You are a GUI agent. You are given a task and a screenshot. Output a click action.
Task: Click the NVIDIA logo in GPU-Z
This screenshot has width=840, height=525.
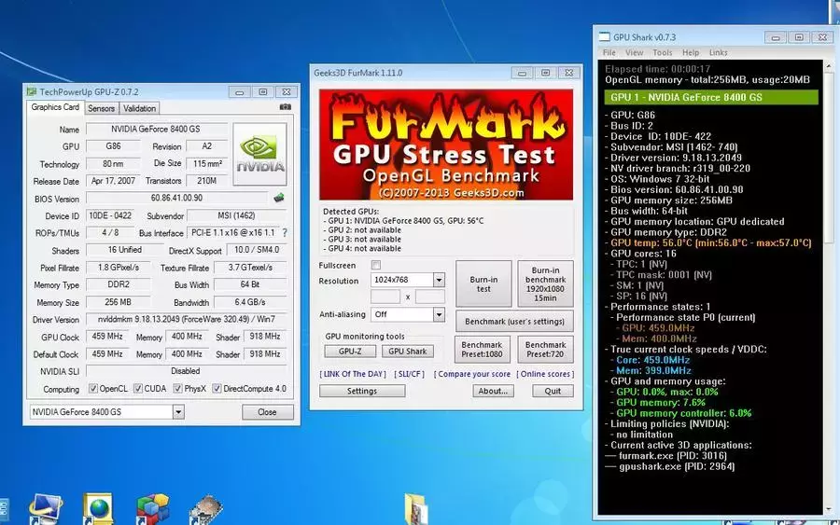point(259,154)
